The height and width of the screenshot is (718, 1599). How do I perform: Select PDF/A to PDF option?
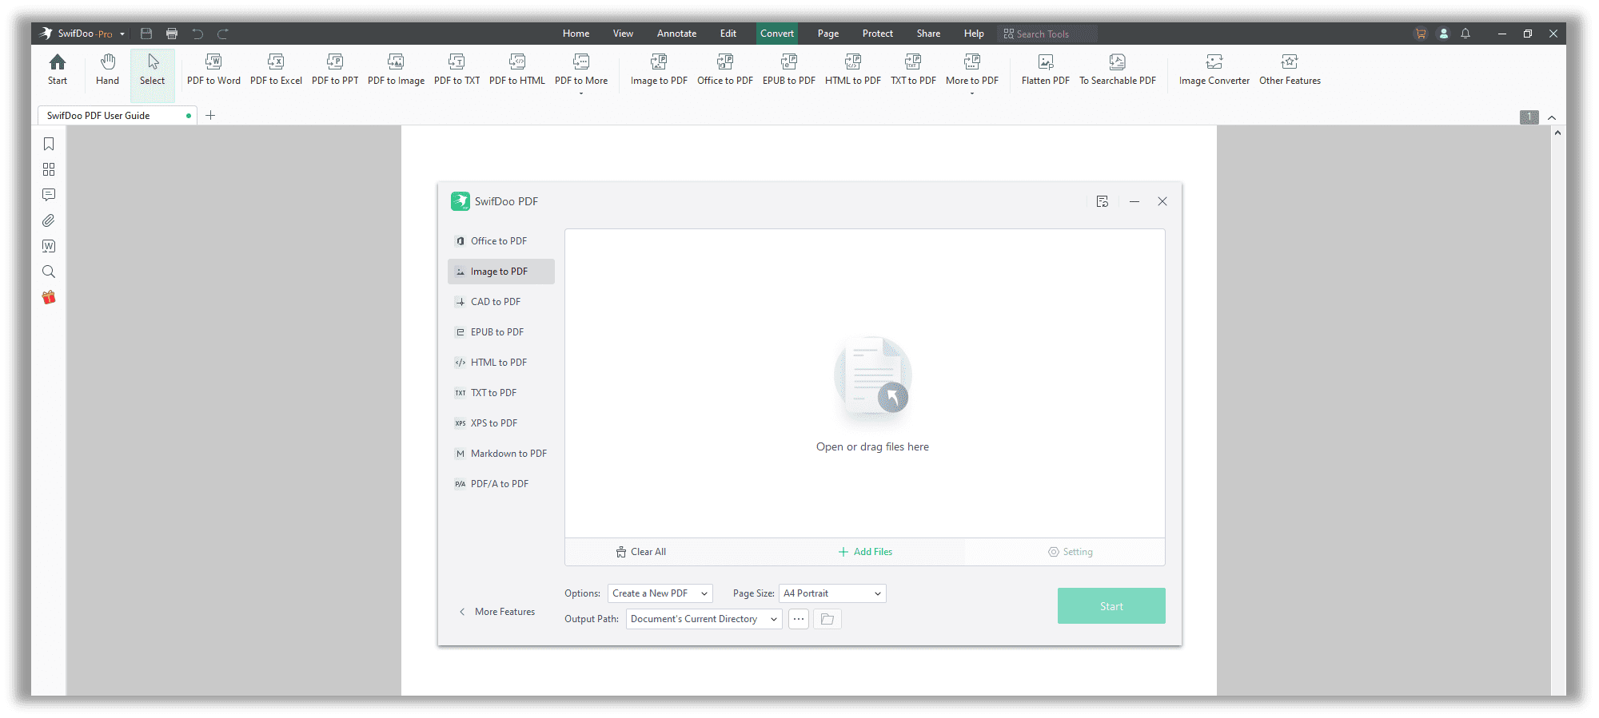pyautogui.click(x=500, y=484)
